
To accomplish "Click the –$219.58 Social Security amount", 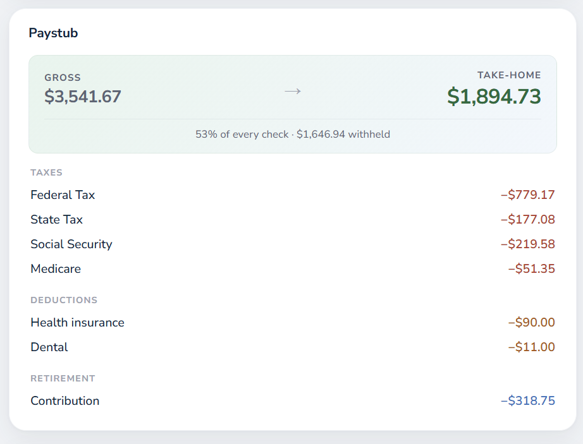I will (528, 244).
